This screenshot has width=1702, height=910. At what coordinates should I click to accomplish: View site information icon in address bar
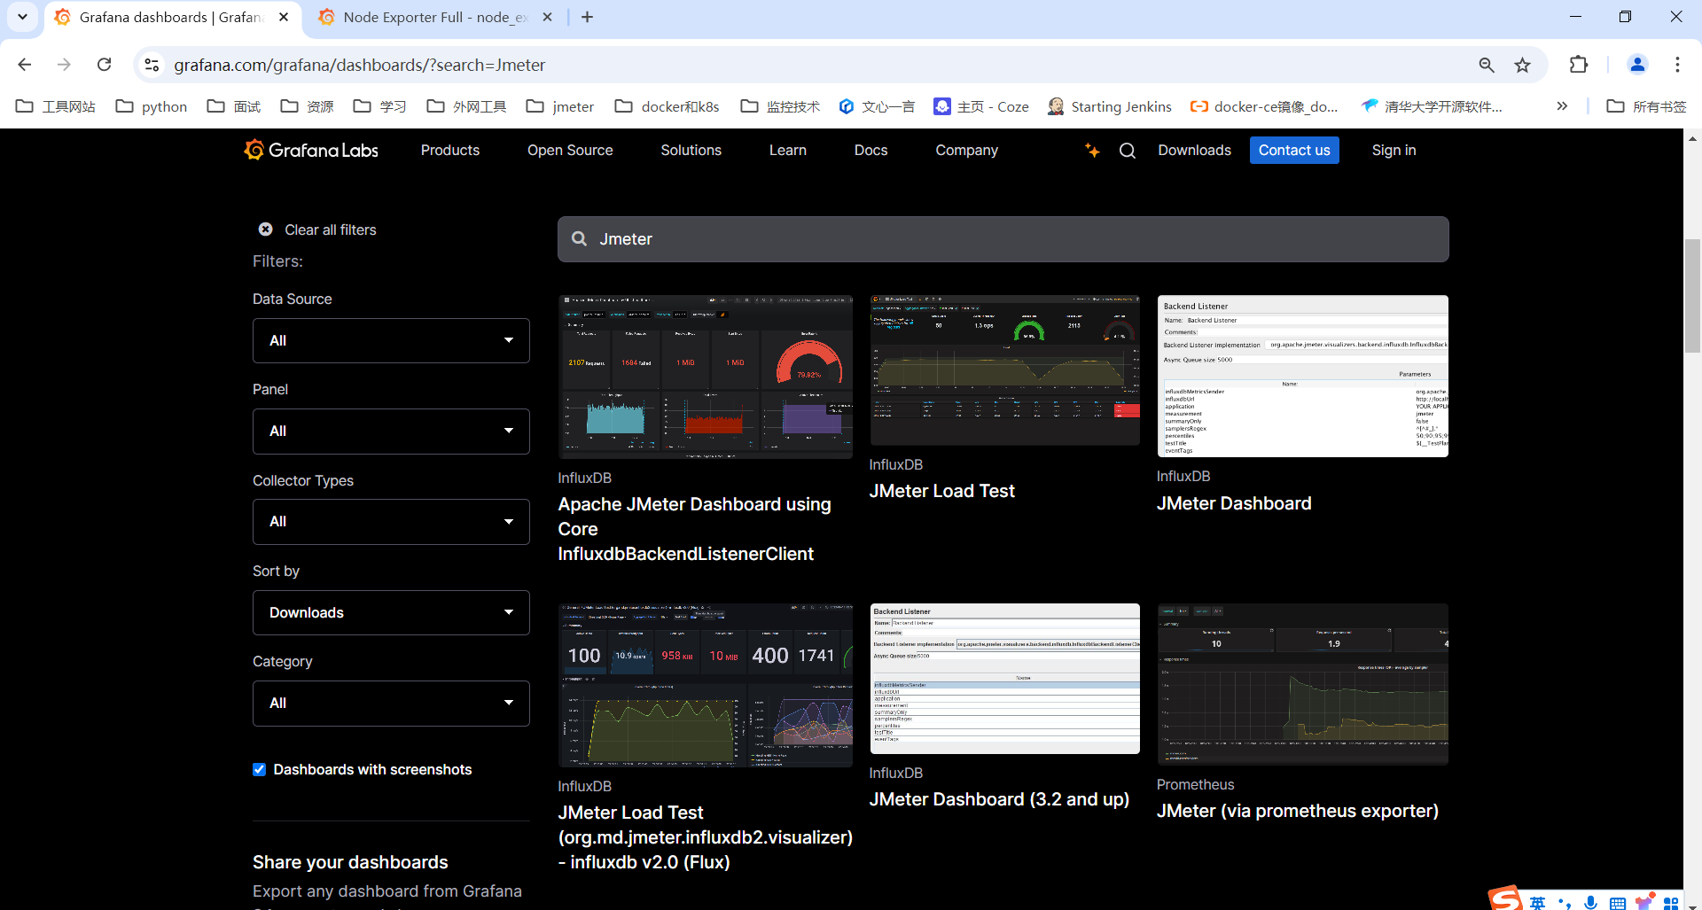coord(152,65)
